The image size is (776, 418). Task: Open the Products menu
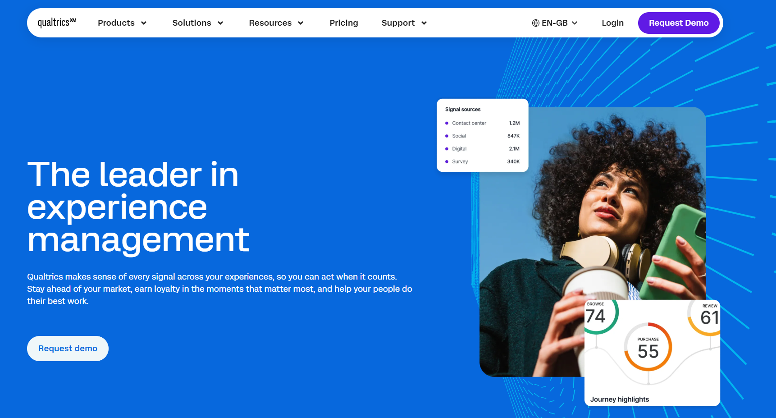coord(116,23)
